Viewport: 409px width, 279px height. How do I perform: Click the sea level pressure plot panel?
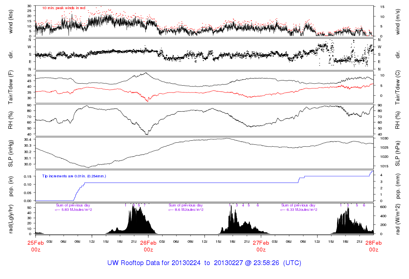204,153
